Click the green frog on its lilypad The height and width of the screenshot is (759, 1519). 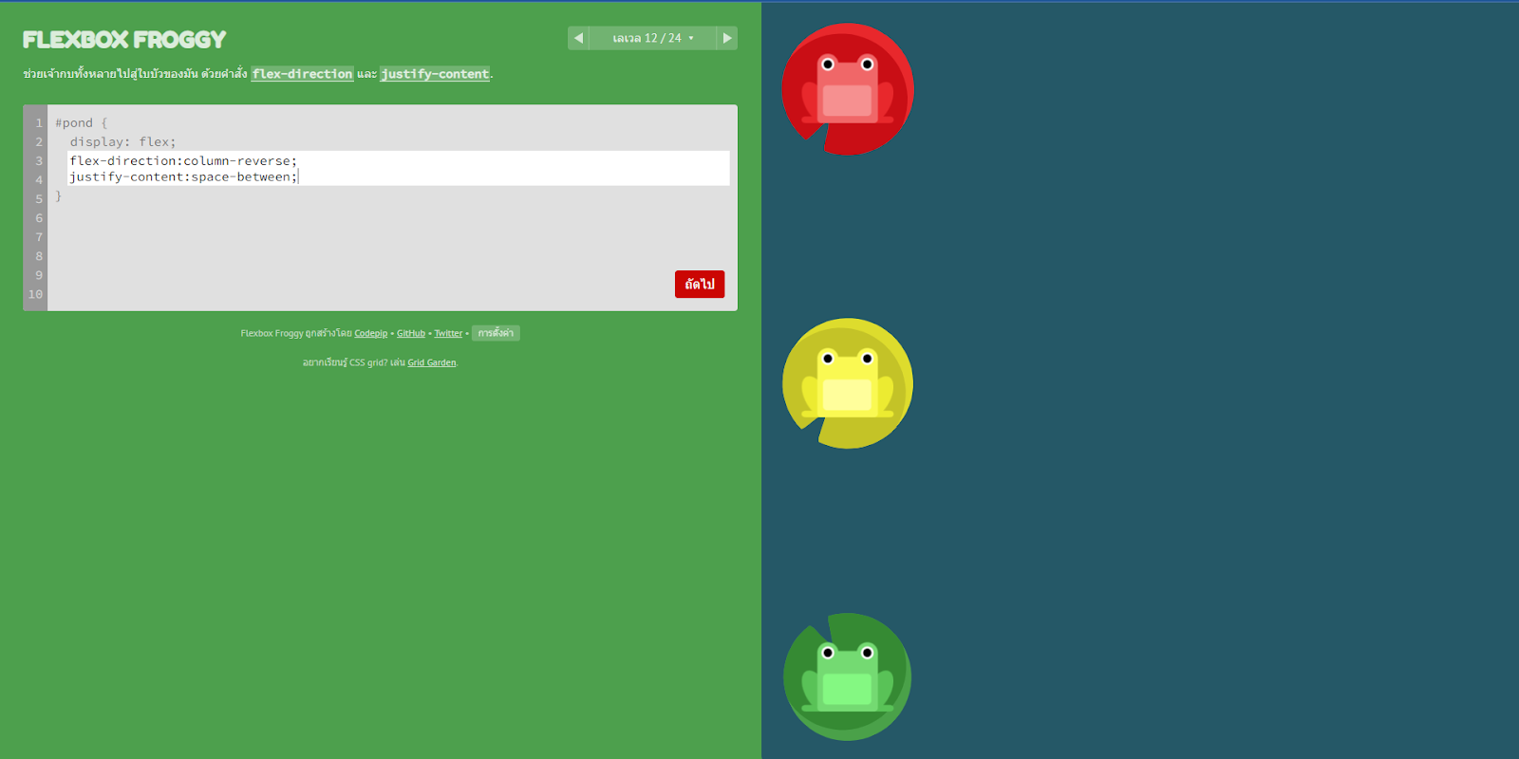(x=848, y=677)
